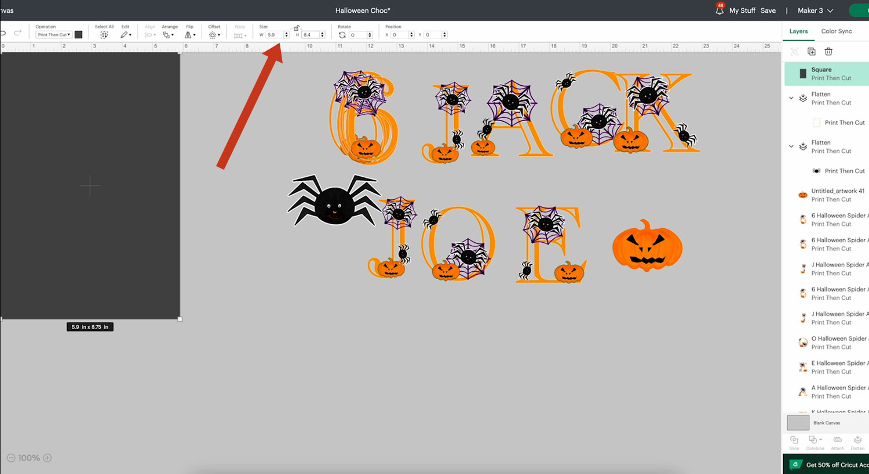
Task: Open the Operation Print Then Cut dropdown
Action: coord(54,35)
